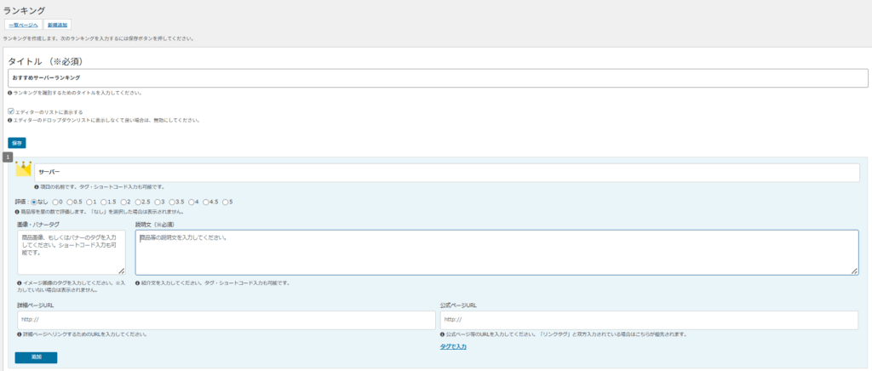Click the number 1 rank badge
The height and width of the screenshot is (371, 872).
coord(8,157)
